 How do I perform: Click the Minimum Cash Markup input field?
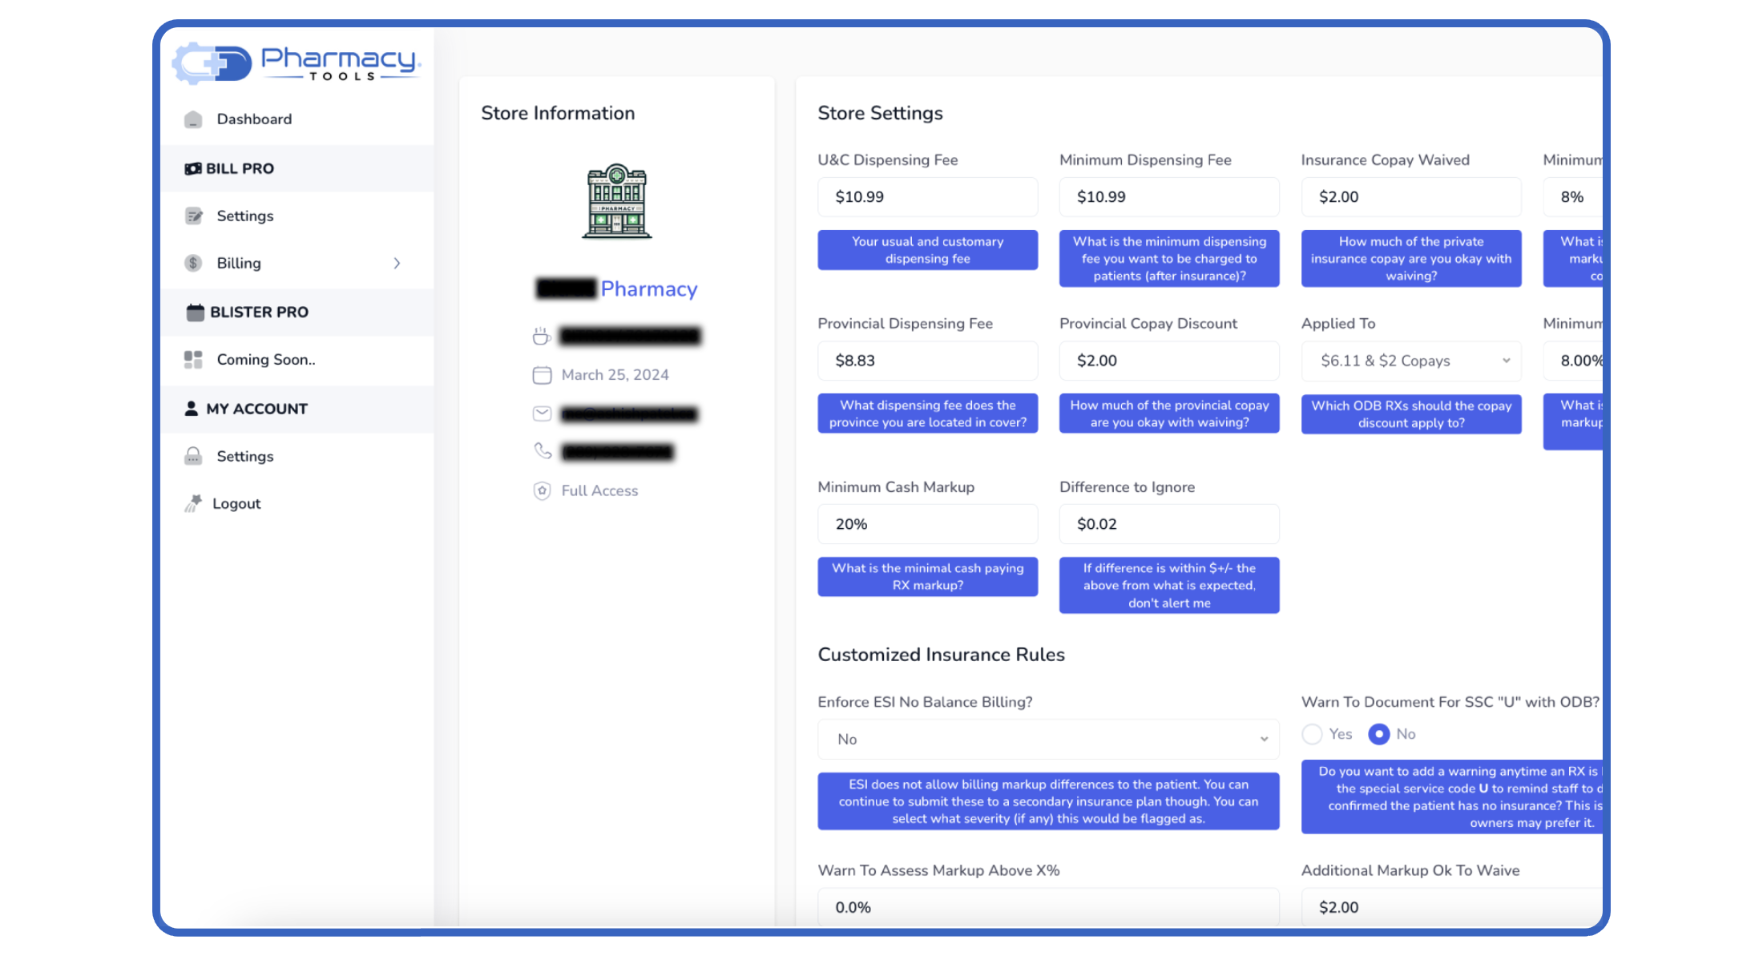click(x=927, y=524)
